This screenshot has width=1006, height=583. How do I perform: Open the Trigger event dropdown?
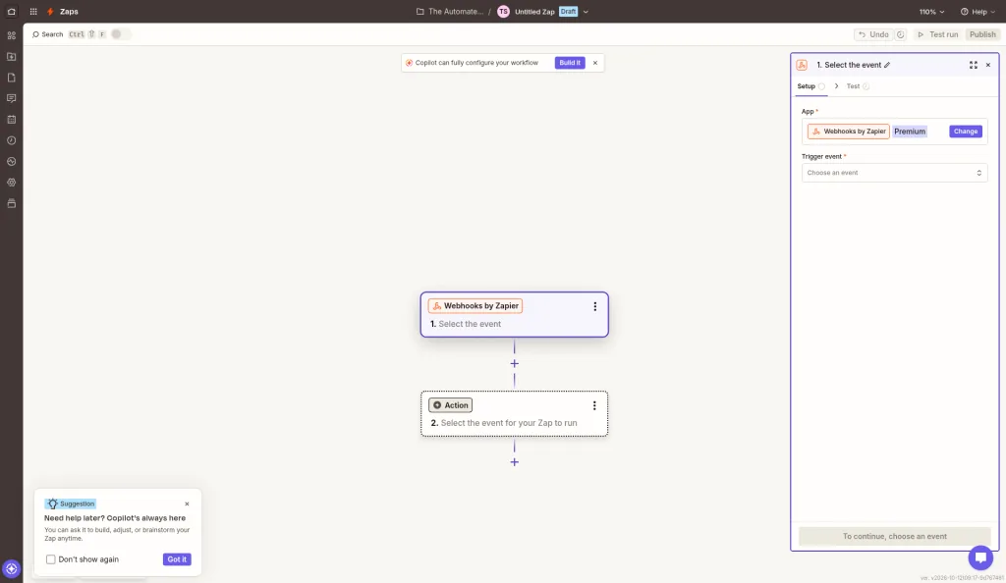point(894,173)
